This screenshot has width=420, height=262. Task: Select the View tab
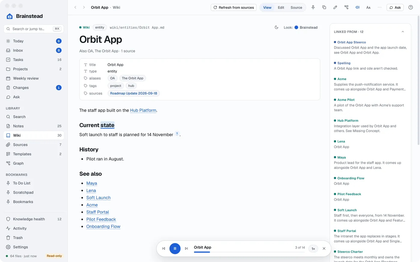(267, 7)
